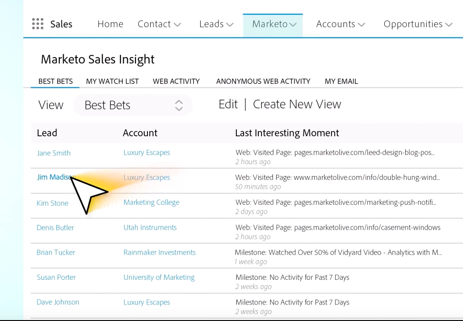Click the Edit view link
The height and width of the screenshot is (321, 463).
point(228,104)
